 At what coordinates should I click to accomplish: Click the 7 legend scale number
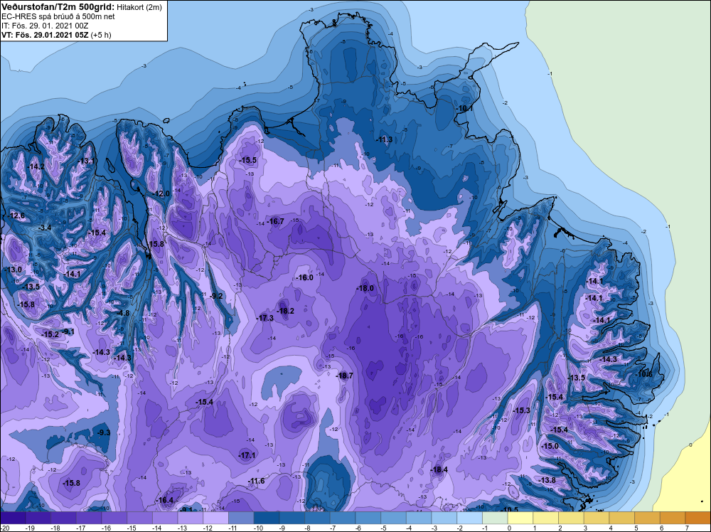coord(687,528)
